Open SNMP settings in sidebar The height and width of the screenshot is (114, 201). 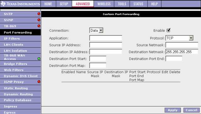(20, 20)
